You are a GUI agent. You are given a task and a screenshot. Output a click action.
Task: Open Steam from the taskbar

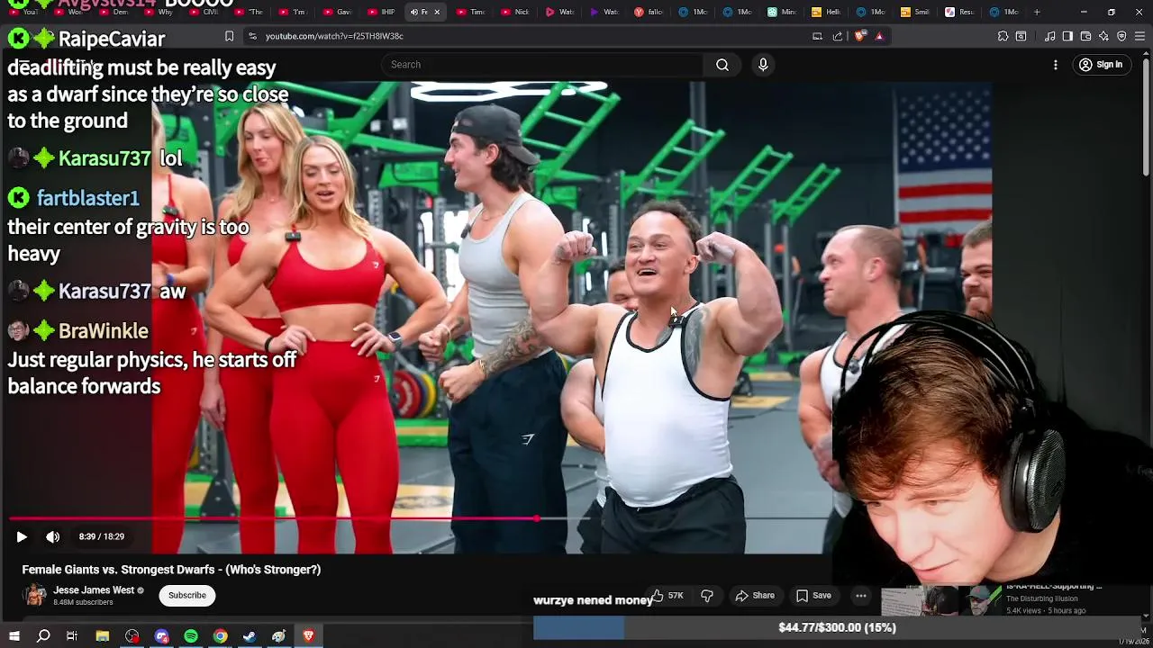pos(250,636)
